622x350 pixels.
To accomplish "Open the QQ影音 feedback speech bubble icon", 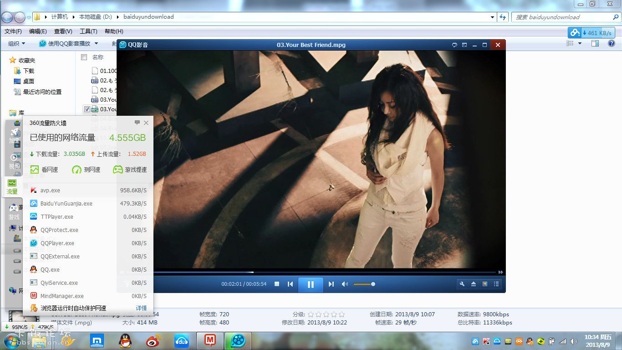I will [x=454, y=45].
